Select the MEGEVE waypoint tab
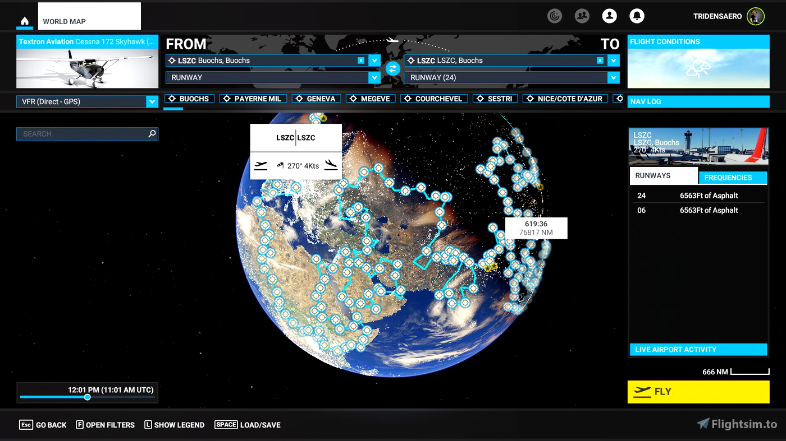Image resolution: width=786 pixels, height=441 pixels. pyautogui.click(x=371, y=99)
